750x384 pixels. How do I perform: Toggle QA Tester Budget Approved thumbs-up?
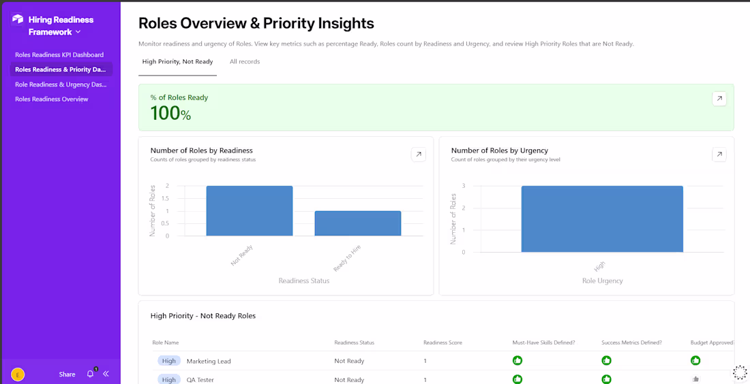[x=695, y=379]
